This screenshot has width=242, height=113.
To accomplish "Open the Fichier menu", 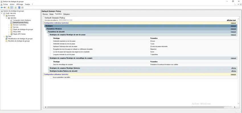I will tap(5, 4).
